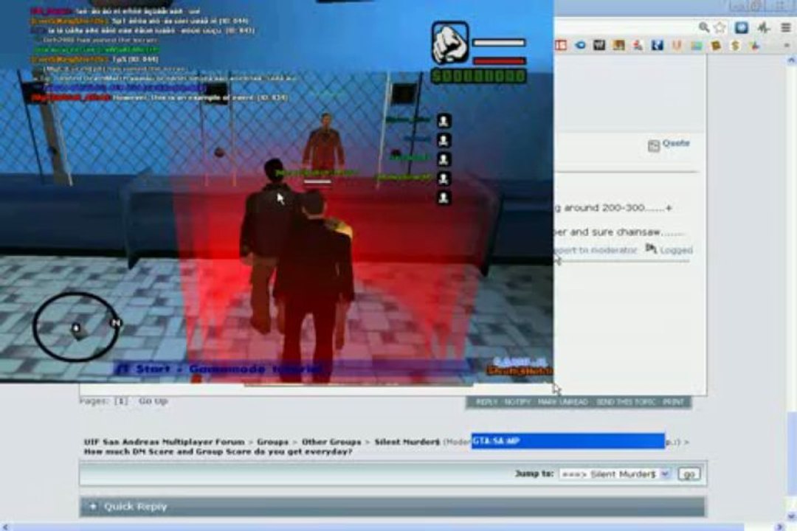Viewport: 797px width, 531px height.
Task: Open the blue eye-shaped bookmark icon
Action: [580, 45]
